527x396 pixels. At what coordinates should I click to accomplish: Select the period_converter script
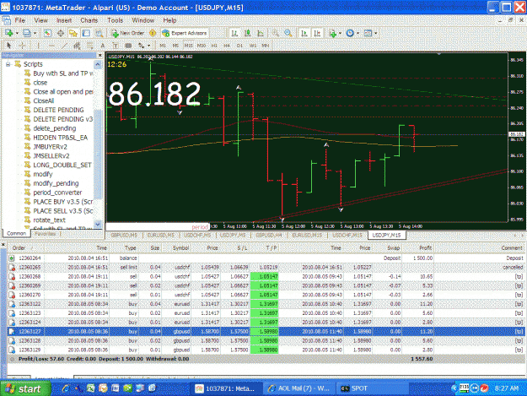click(x=57, y=193)
